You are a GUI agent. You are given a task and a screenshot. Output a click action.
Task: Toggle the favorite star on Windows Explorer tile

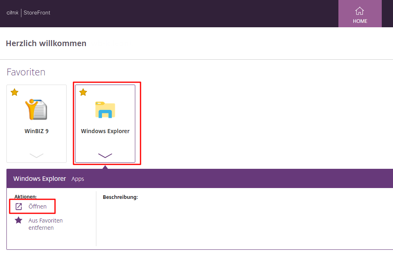coord(83,93)
